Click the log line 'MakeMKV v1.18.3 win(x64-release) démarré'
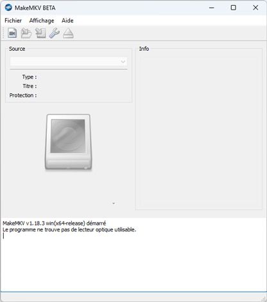 tap(55, 223)
